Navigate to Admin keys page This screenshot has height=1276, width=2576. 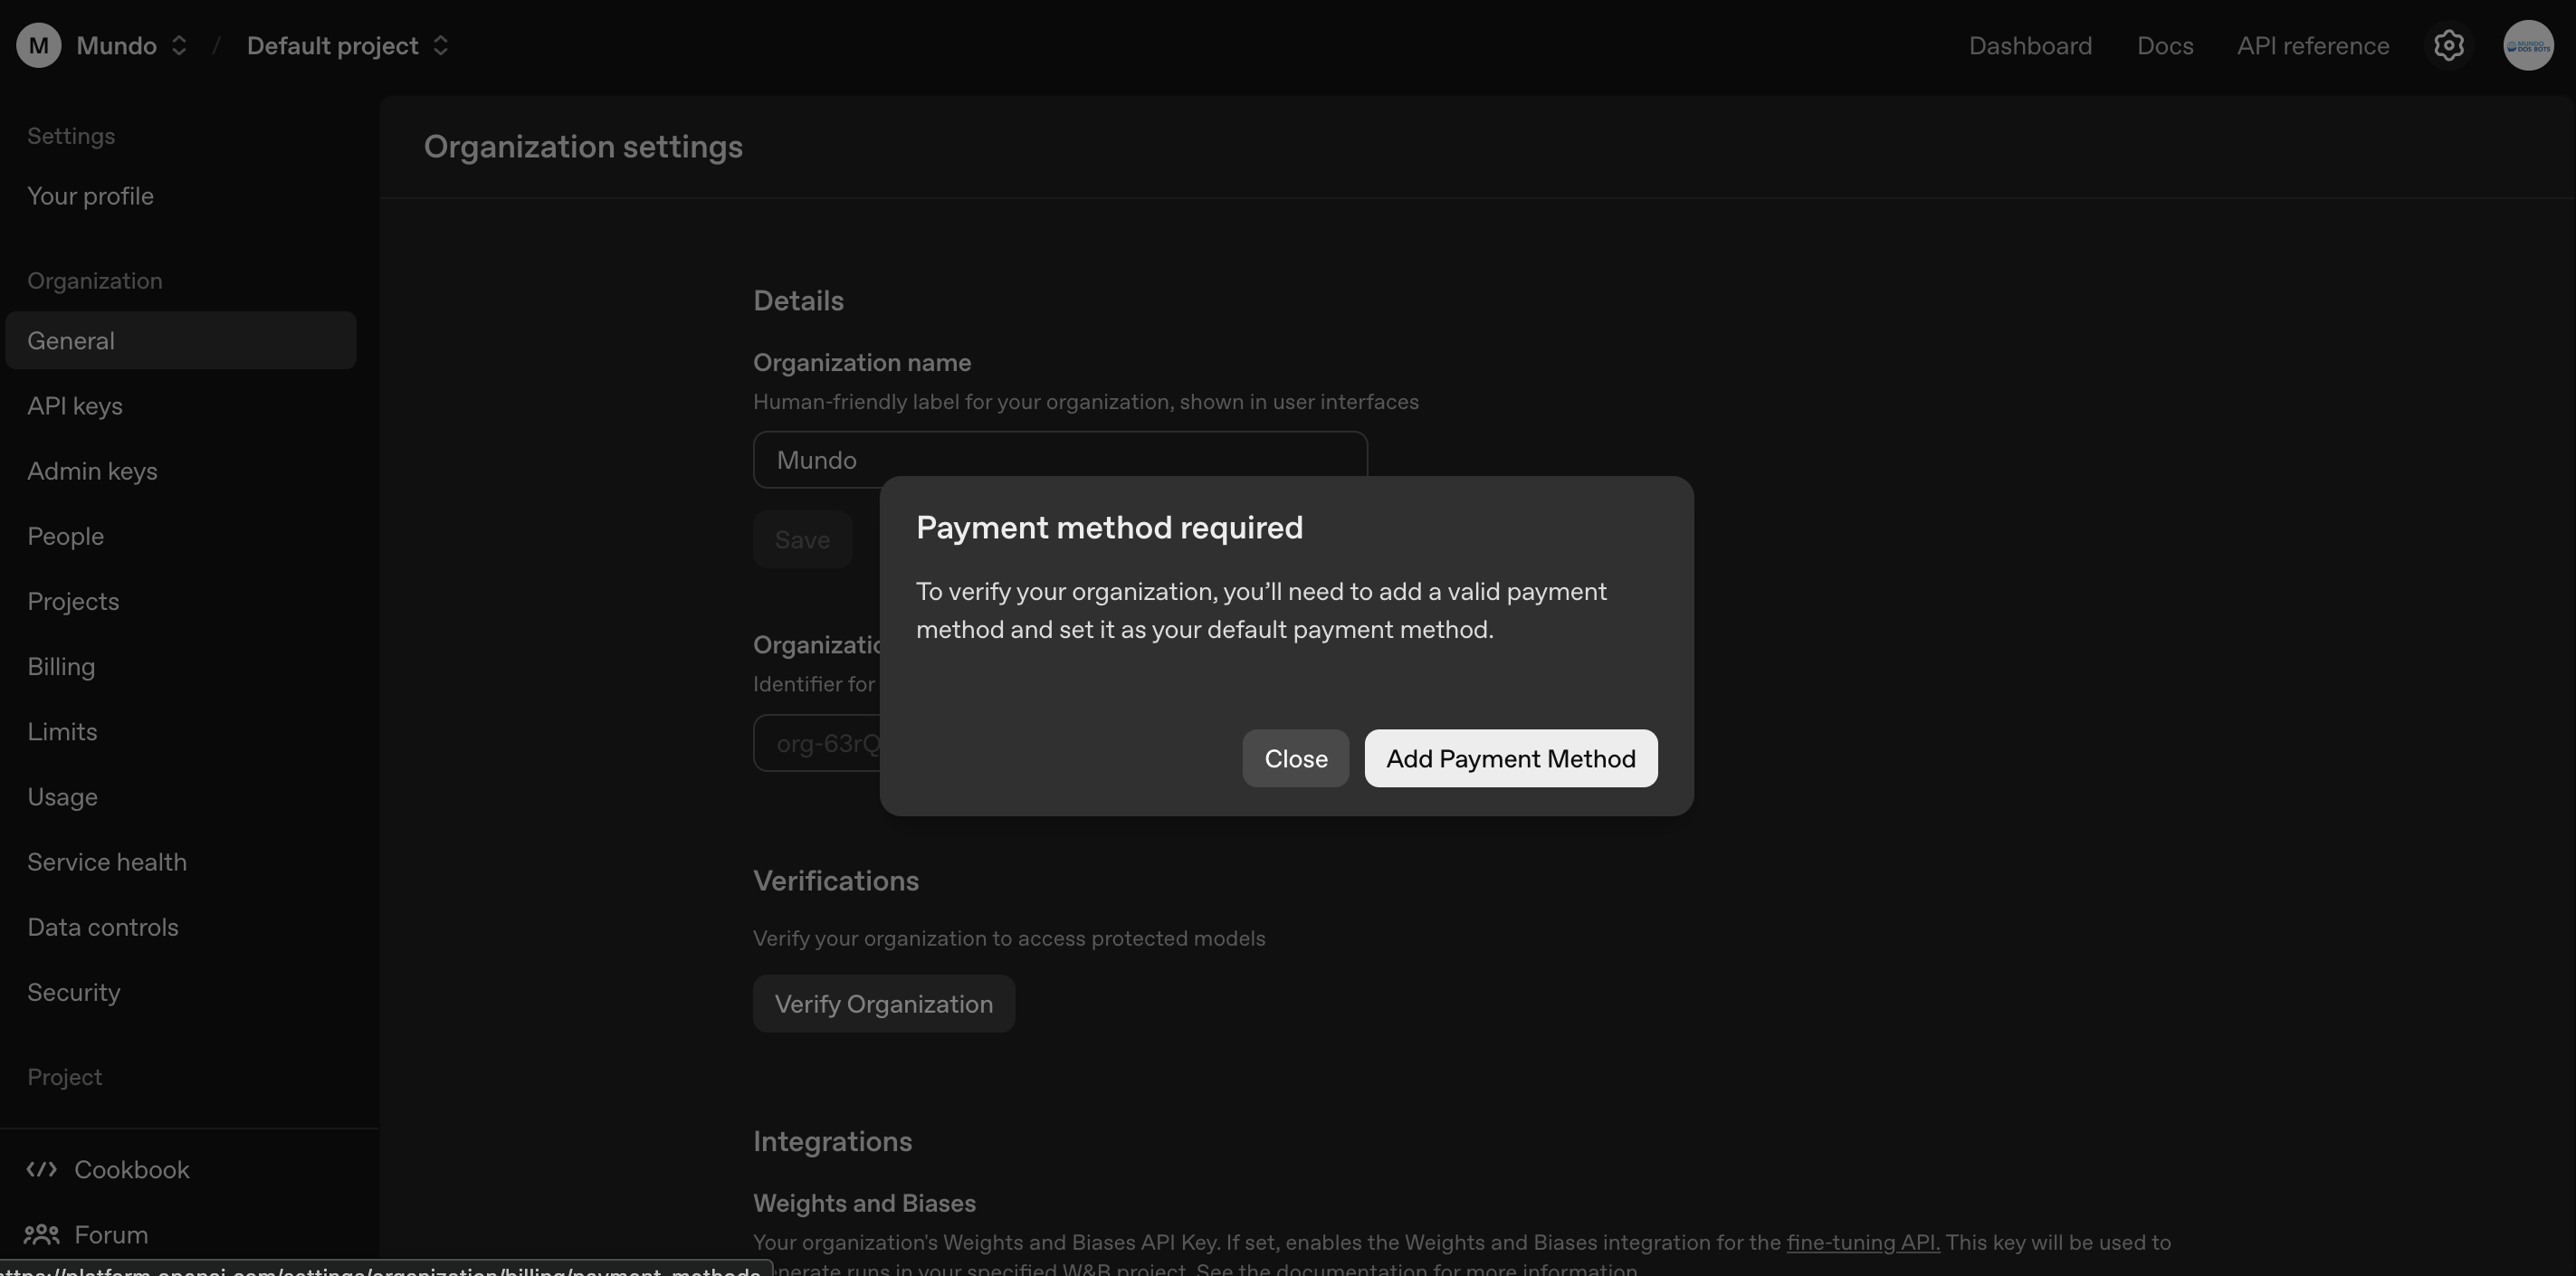(92, 471)
